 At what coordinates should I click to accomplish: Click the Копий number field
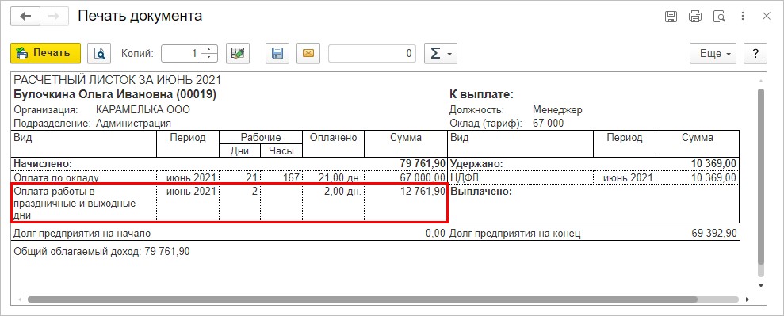pos(181,53)
